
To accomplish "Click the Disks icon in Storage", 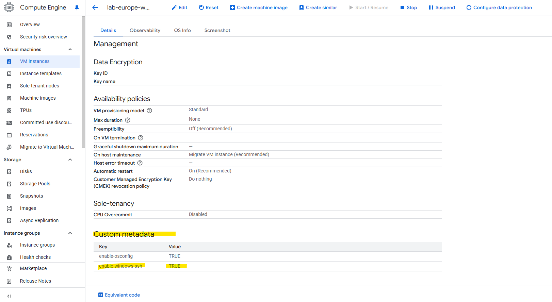I will click(x=9, y=171).
